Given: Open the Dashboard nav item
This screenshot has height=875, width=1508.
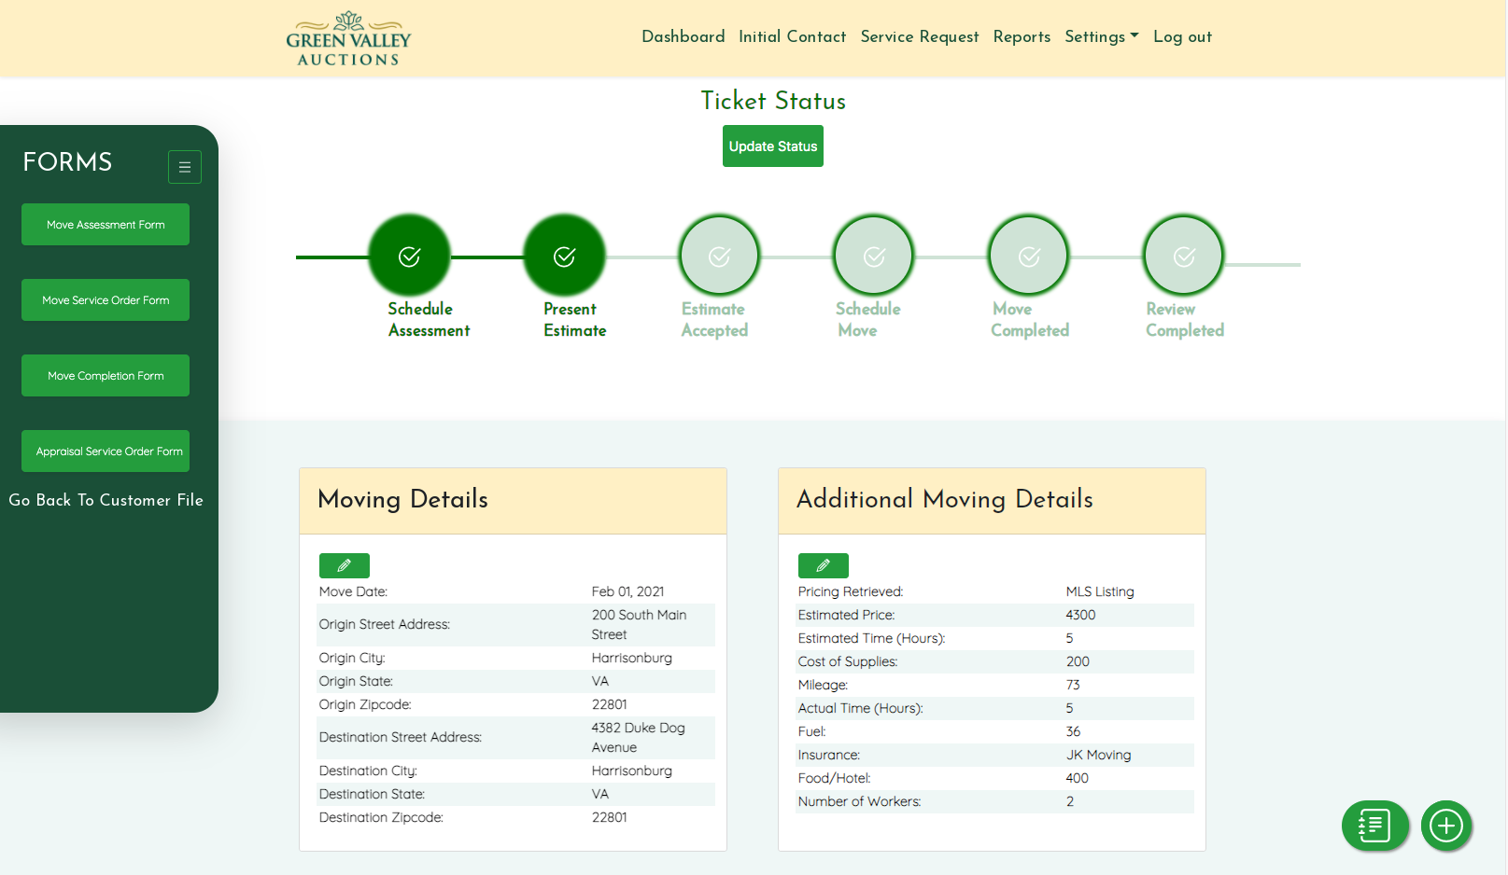Looking at the screenshot, I should pyautogui.click(x=683, y=36).
